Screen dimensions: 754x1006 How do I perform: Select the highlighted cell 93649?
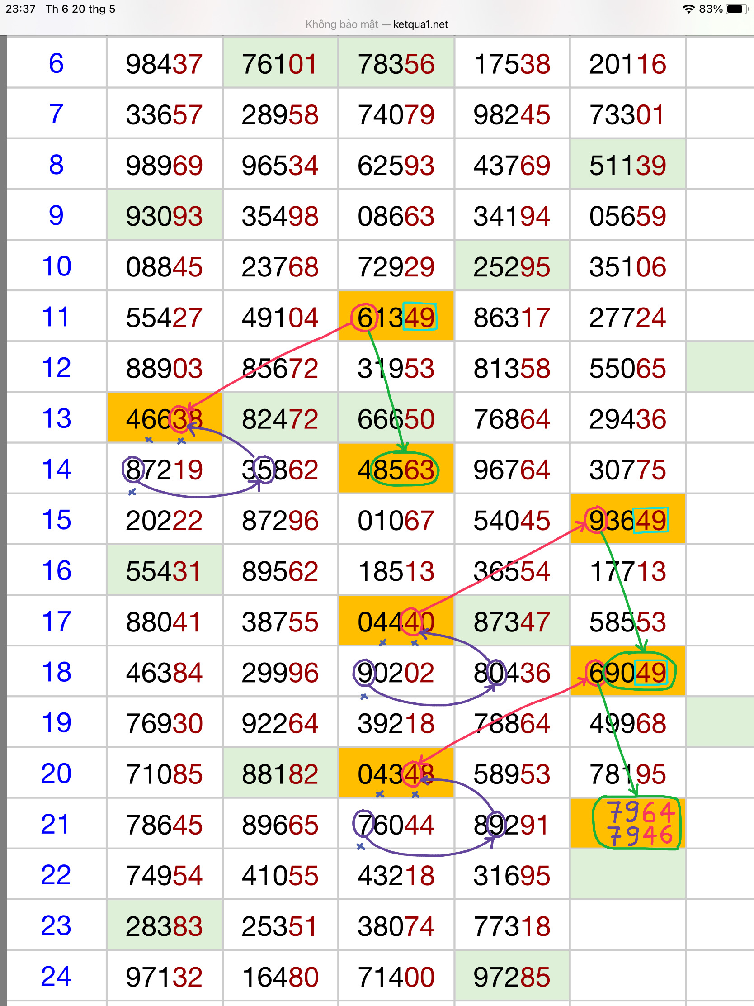pos(627,520)
